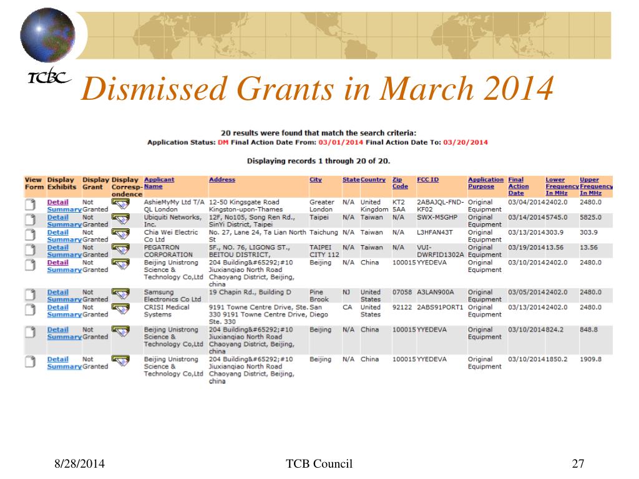Show correspondence icon for PEGATRON CORPORATION row
639x479 pixels.
tap(120, 249)
